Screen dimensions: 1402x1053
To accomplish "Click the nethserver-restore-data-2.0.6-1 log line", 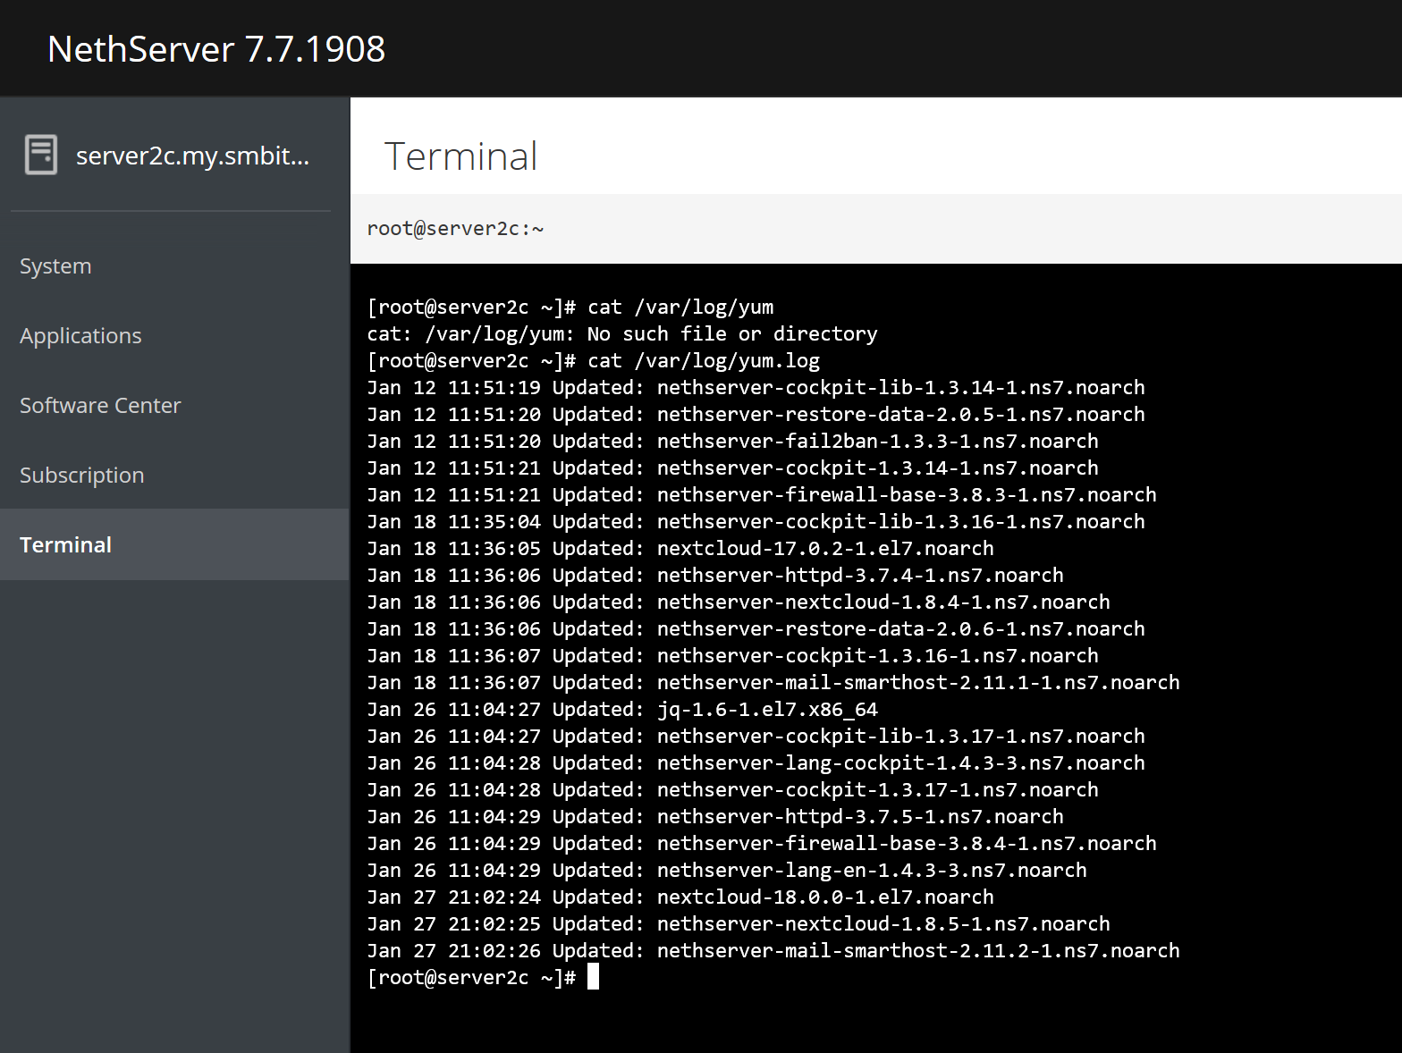I will click(756, 628).
